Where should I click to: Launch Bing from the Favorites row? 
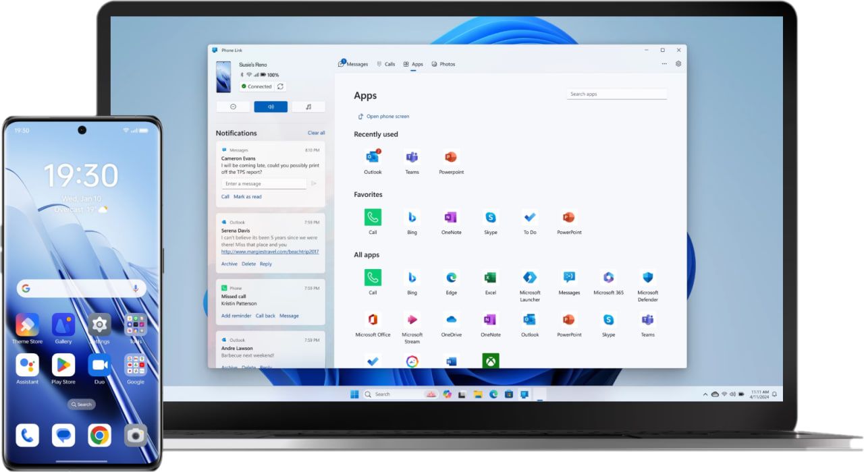click(412, 217)
